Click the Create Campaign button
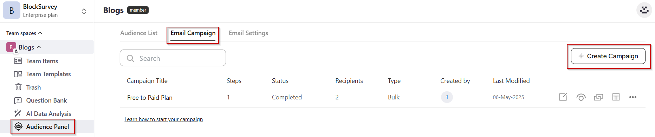 (x=608, y=56)
